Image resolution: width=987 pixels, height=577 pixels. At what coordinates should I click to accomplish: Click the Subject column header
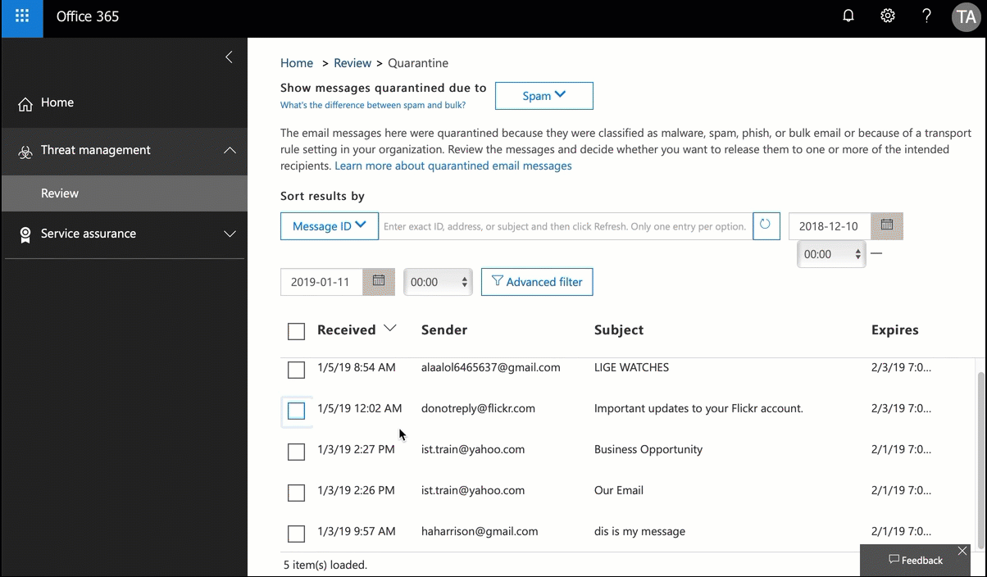(x=619, y=329)
